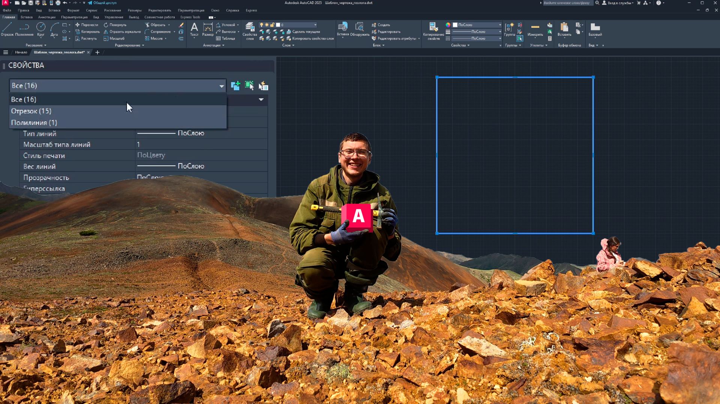This screenshot has height=404, width=720.
Task: Select the Размер dimension tool
Action: [208, 29]
